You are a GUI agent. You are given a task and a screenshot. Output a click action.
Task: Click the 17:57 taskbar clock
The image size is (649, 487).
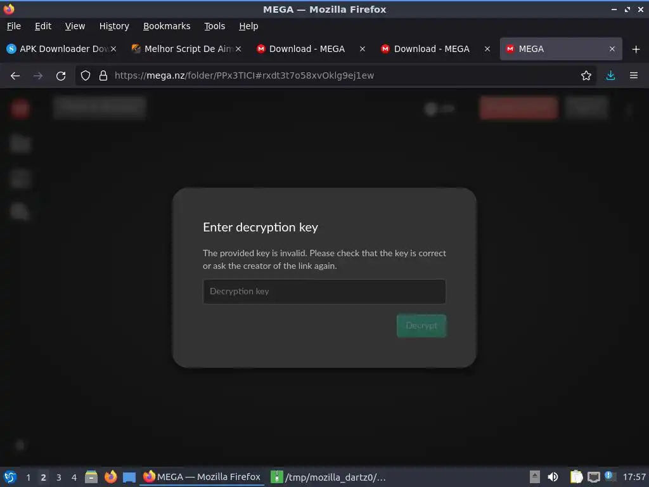coord(634,477)
